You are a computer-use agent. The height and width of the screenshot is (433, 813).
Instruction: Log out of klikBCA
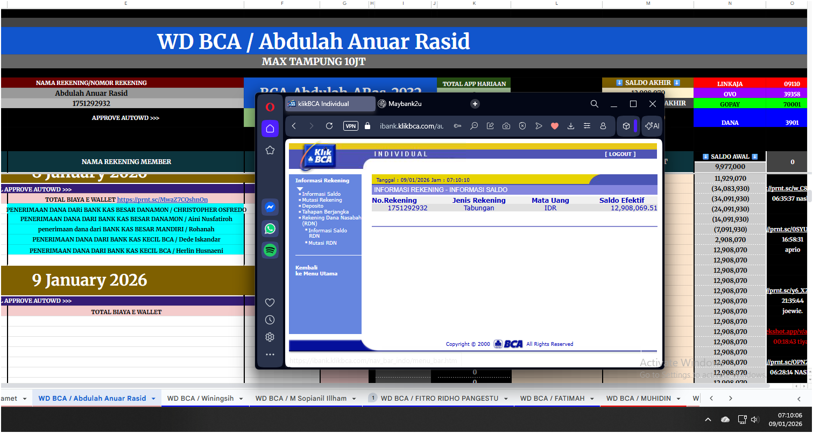(x=620, y=154)
